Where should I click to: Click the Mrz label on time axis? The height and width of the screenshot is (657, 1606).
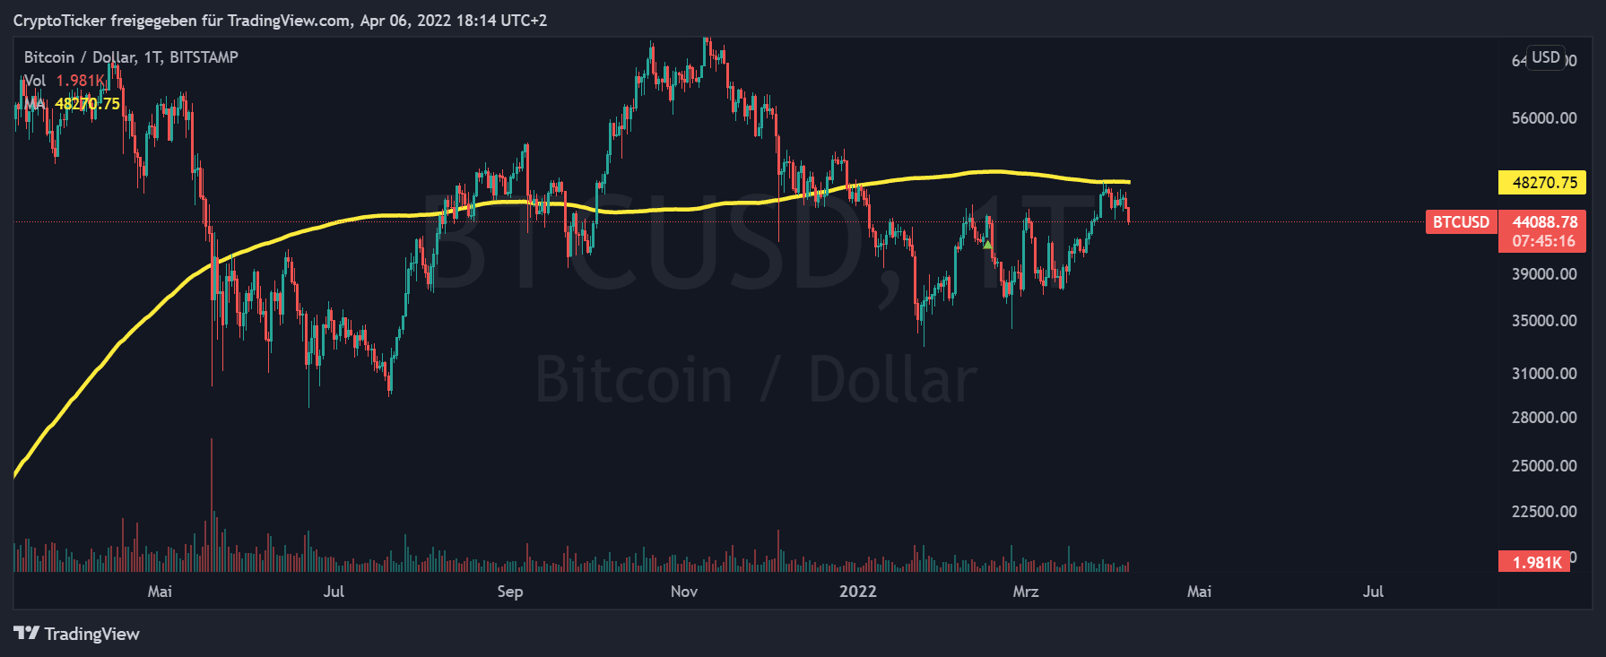[x=1026, y=592]
